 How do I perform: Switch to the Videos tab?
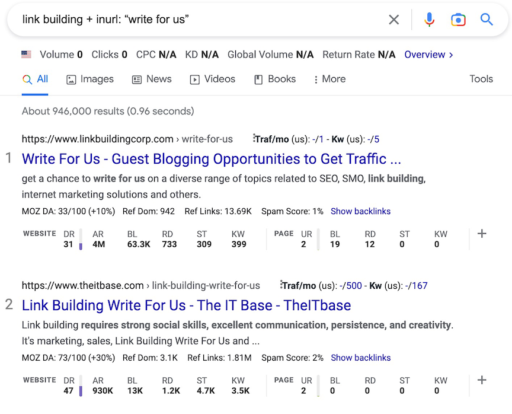pos(212,79)
